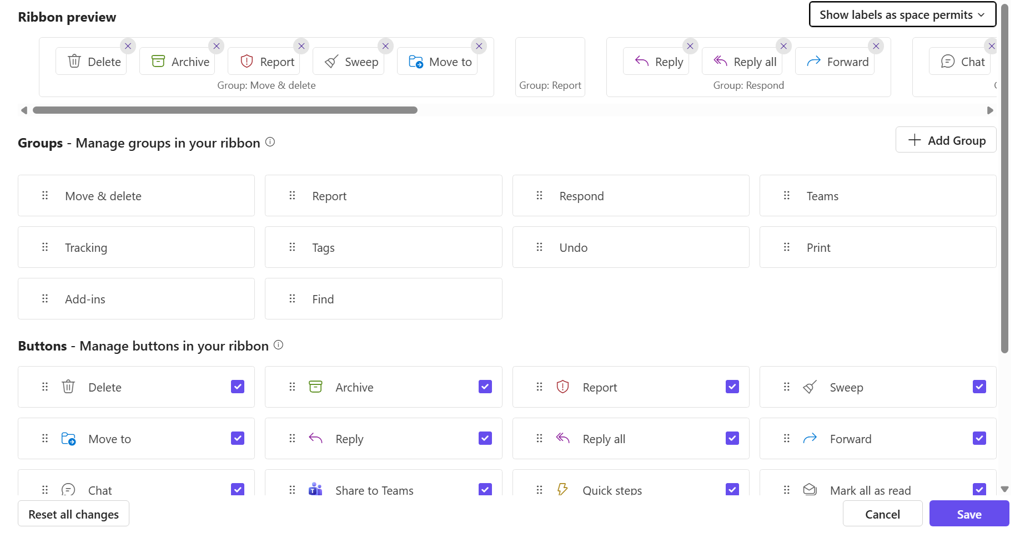Screen dimensions: 1020x533
Task: Select the Move & delete group card
Action: pos(136,196)
